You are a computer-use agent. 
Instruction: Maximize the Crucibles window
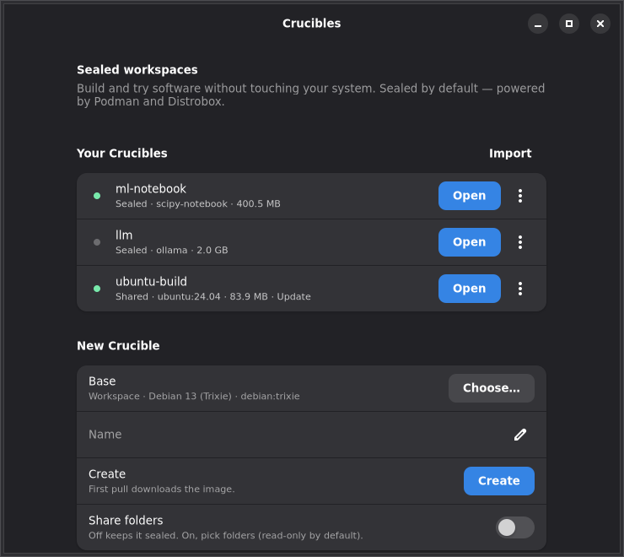pyautogui.click(x=569, y=24)
